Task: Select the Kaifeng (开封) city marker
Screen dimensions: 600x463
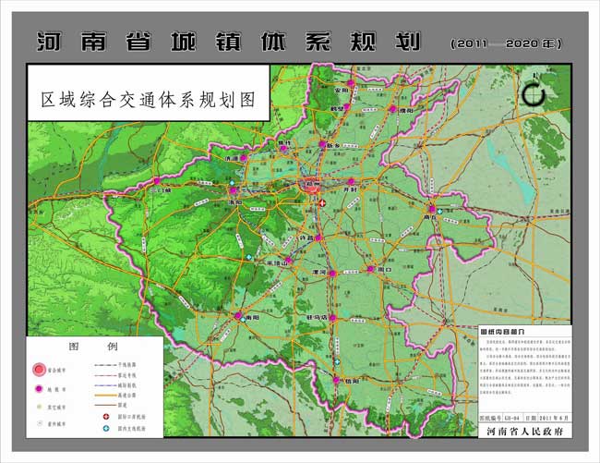Action: 351,182
